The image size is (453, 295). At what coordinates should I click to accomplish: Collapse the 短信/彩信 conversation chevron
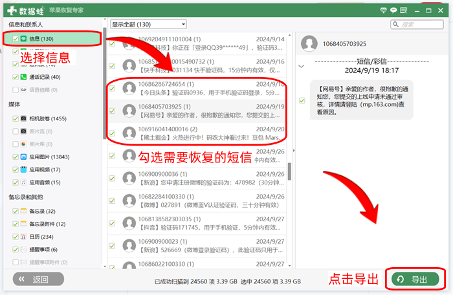(x=301, y=65)
